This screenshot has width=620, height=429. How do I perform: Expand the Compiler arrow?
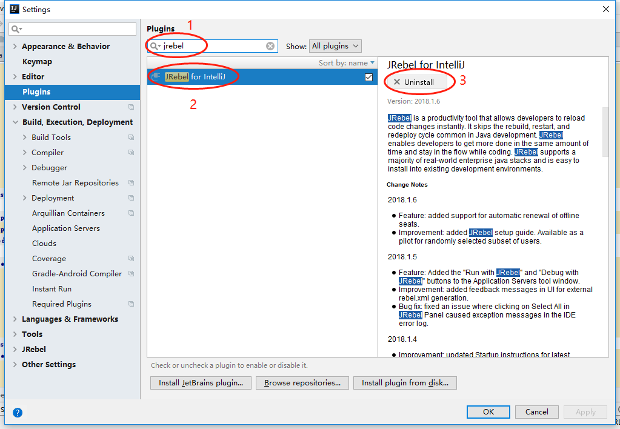click(24, 153)
